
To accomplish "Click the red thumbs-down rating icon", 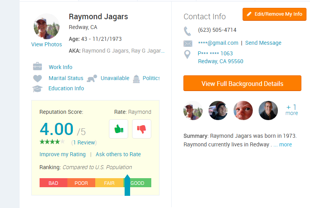I will (x=141, y=129).
